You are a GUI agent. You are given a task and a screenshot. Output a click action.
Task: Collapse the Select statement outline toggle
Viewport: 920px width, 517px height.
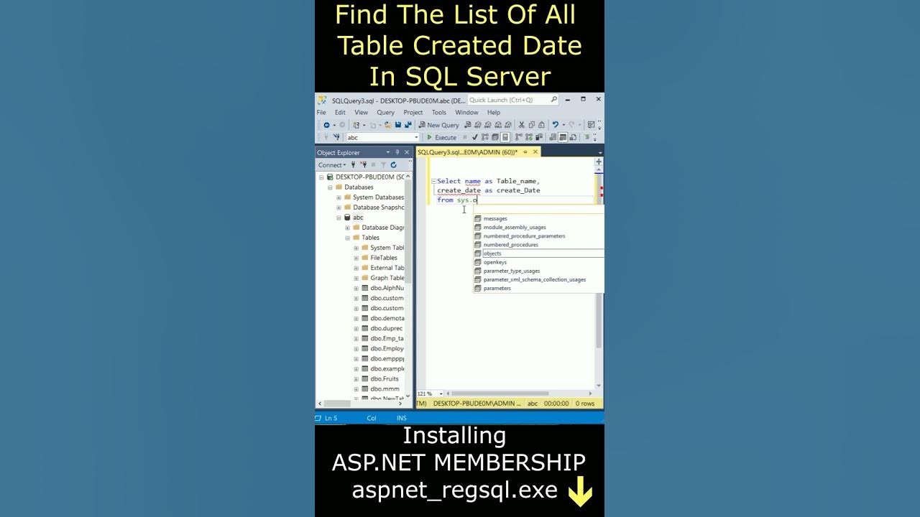(x=433, y=182)
